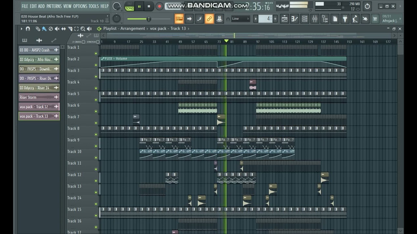Screen dimensions: 417x234
Task: Toggle the orange keyboard-icon button
Action: 179,19
